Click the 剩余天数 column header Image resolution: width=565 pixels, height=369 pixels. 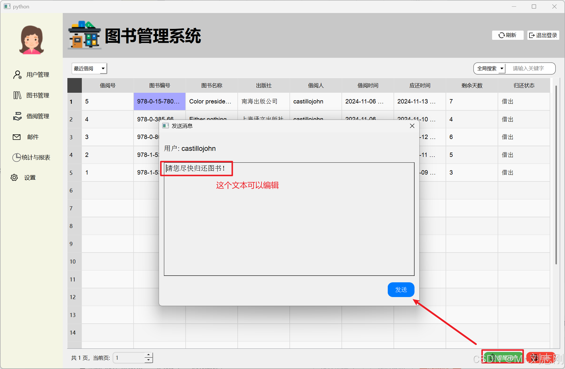click(472, 86)
